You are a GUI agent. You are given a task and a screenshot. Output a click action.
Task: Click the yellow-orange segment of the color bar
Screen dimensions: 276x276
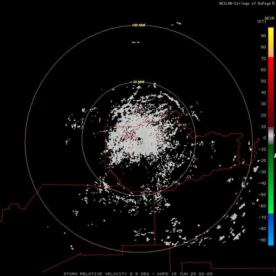(x=271, y=42)
